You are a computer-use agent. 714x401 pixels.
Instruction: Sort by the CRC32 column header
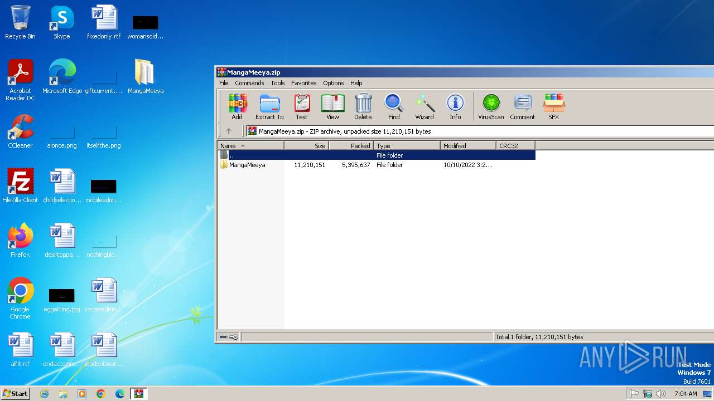515,146
